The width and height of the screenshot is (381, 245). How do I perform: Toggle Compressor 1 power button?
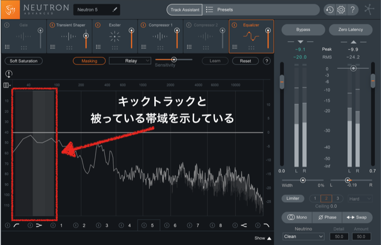(143, 25)
